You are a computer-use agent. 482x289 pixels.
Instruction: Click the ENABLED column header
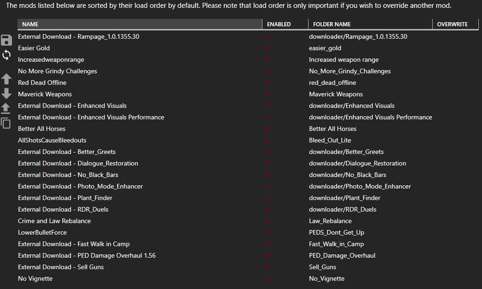coord(279,24)
